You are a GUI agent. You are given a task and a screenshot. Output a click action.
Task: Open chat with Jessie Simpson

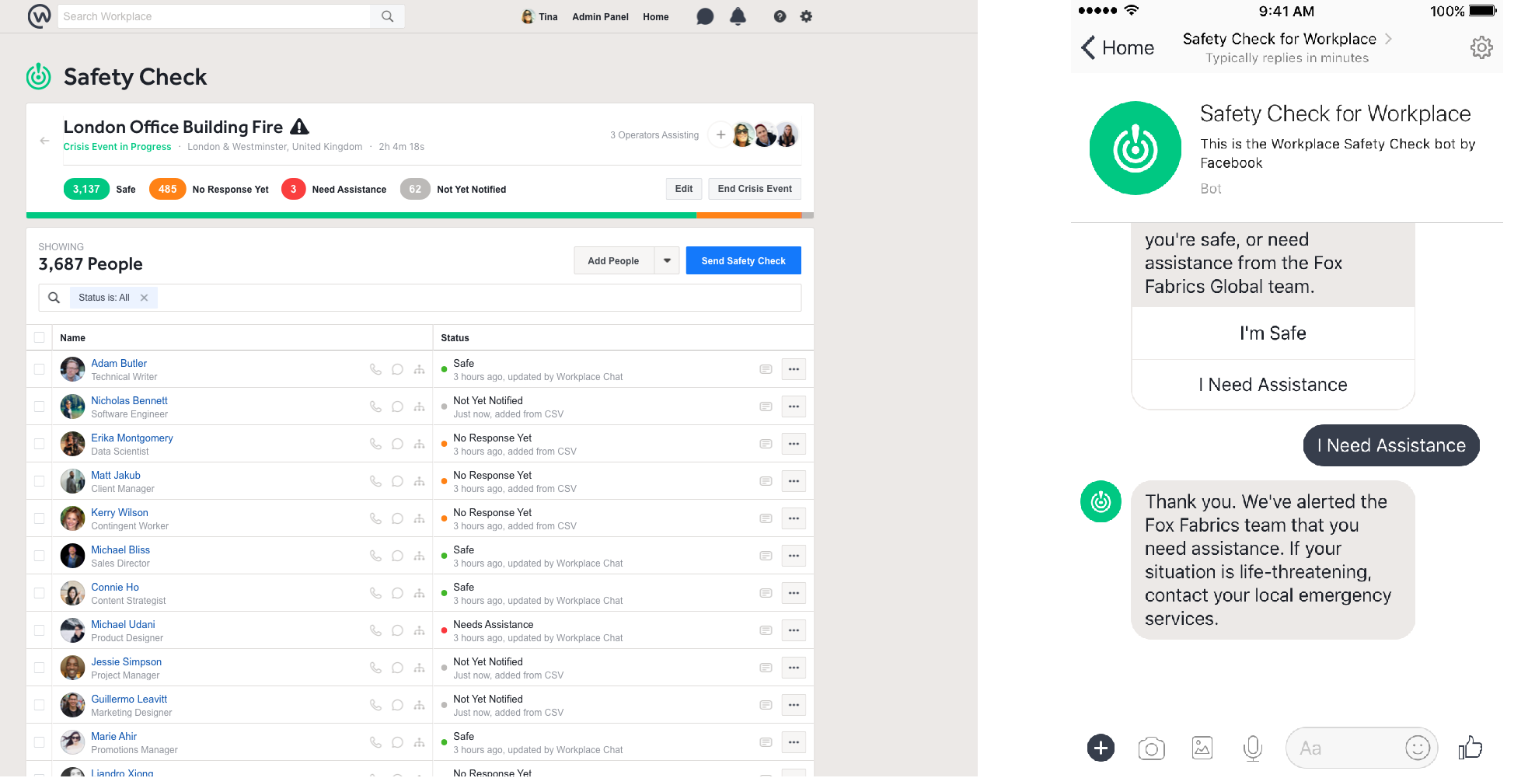397,668
